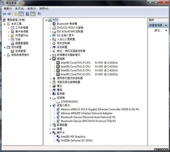Select the SD 主機介面卡 icon
Screen dimensions: 170x152
pos(54,35)
